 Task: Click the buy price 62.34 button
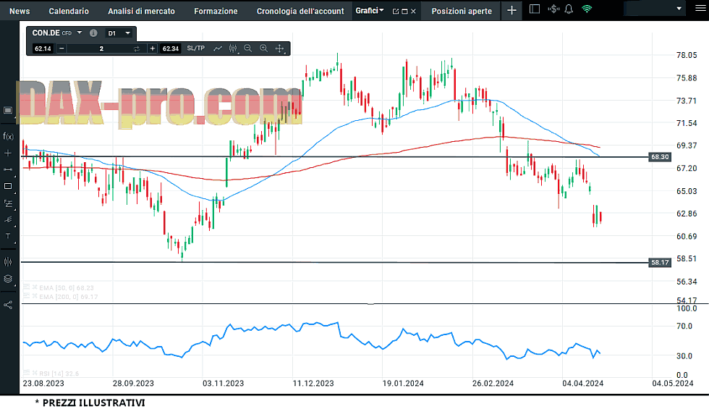point(171,49)
